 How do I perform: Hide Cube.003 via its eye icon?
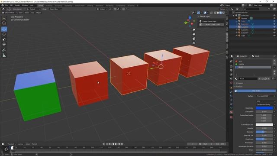pyautogui.click(x=274, y=30)
